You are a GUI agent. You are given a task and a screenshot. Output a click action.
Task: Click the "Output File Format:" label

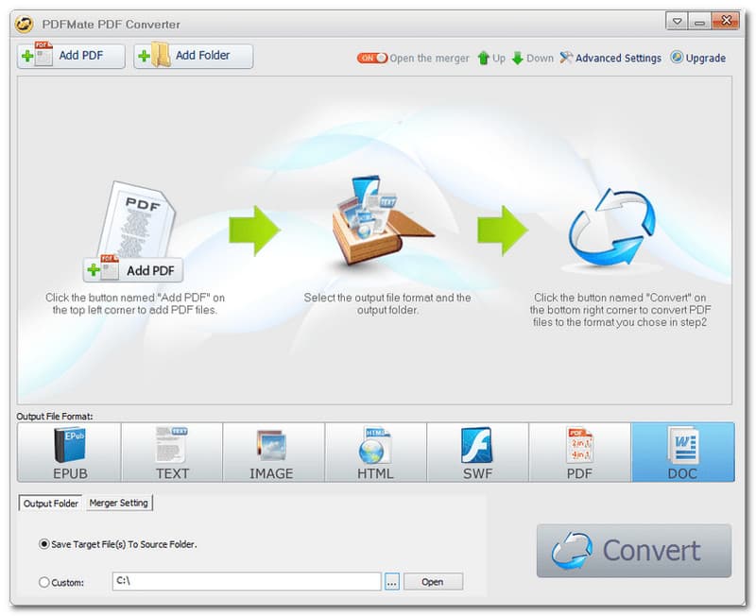click(55, 416)
